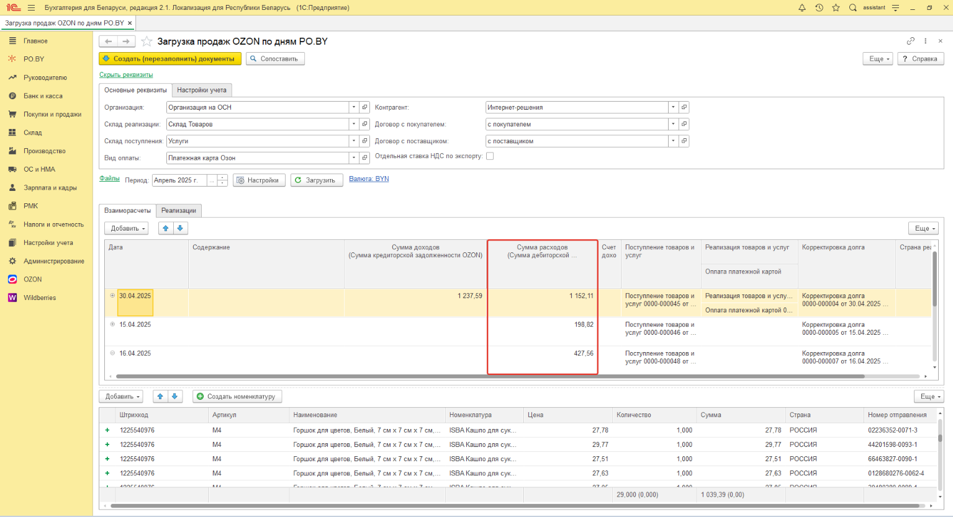Move the Взаиморасчеты row up with the arrow
This screenshot has height=517, width=953.
point(166,228)
